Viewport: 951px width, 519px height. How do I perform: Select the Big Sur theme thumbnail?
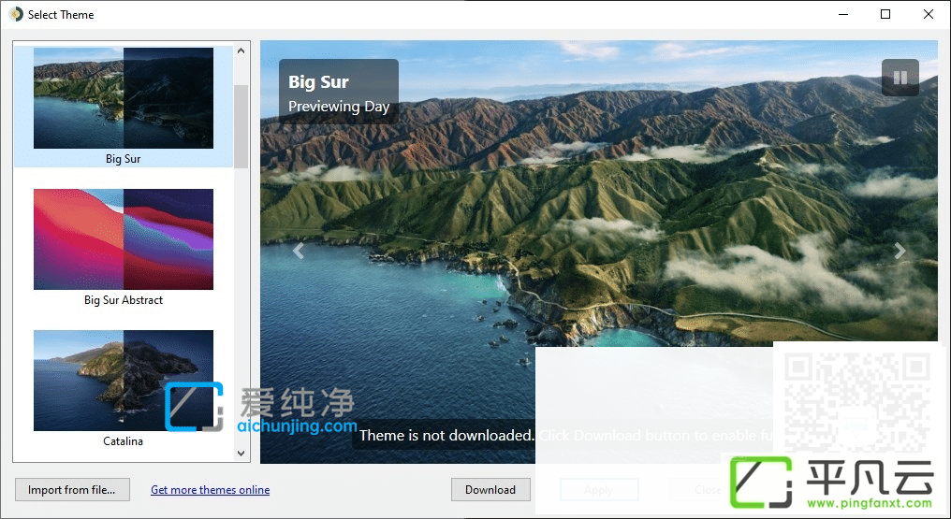[x=124, y=98]
